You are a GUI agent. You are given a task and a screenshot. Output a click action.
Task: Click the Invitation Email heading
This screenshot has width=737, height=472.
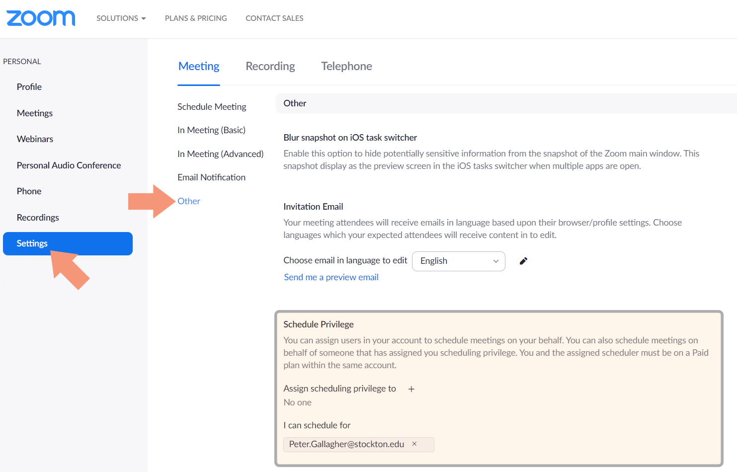[x=314, y=207]
